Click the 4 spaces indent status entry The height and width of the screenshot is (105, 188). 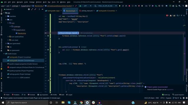(x=168, y=98)
